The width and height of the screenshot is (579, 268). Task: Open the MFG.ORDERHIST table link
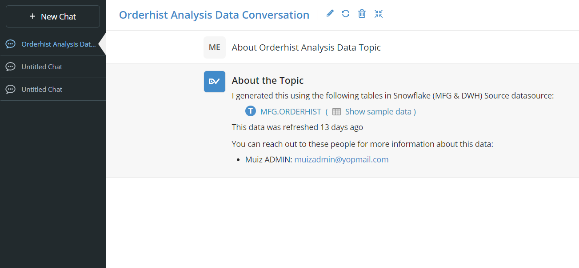[x=291, y=112]
